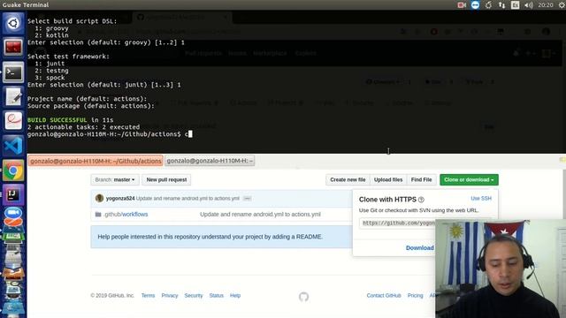566x318 pixels.
Task: Switch to the second gonzalo@gonzalo-H110M-H terminal tab
Action: pyautogui.click(x=210, y=161)
